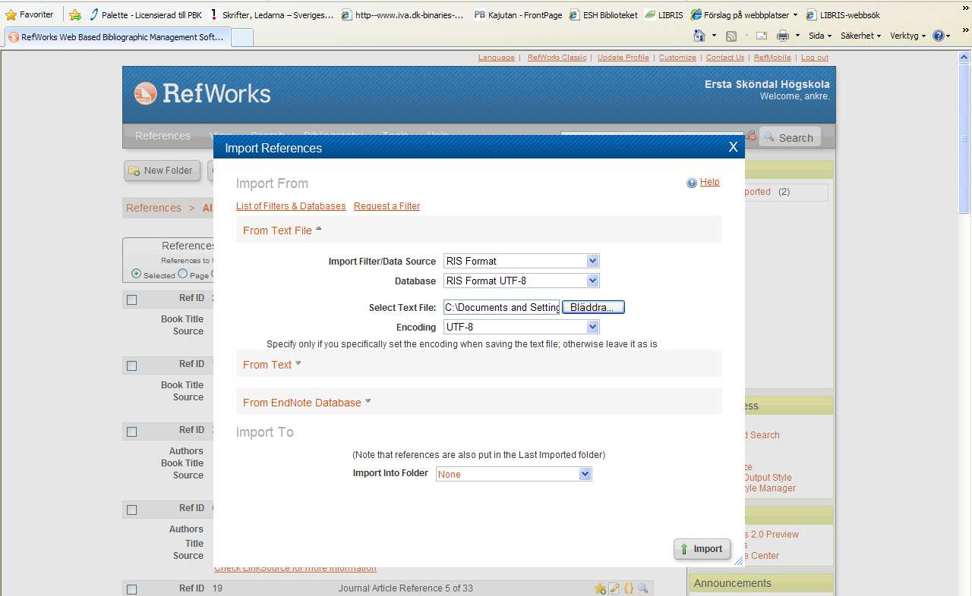Click the read mail icon
This screenshot has width=972, height=596.
coord(762,36)
